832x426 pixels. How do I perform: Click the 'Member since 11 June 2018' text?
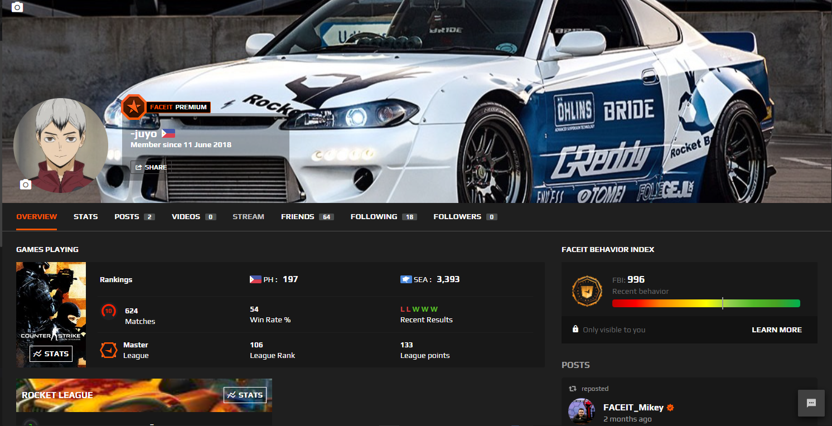pyautogui.click(x=181, y=145)
